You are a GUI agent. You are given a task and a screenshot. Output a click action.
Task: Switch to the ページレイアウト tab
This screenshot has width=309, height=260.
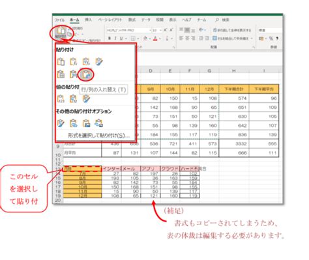[x=110, y=20]
